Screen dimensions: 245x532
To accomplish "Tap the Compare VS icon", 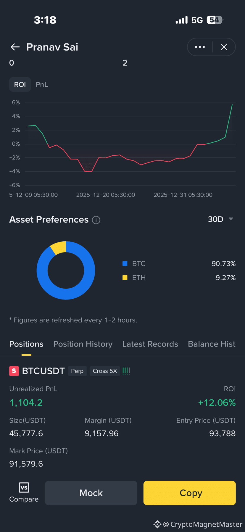I will pyautogui.click(x=24, y=487).
